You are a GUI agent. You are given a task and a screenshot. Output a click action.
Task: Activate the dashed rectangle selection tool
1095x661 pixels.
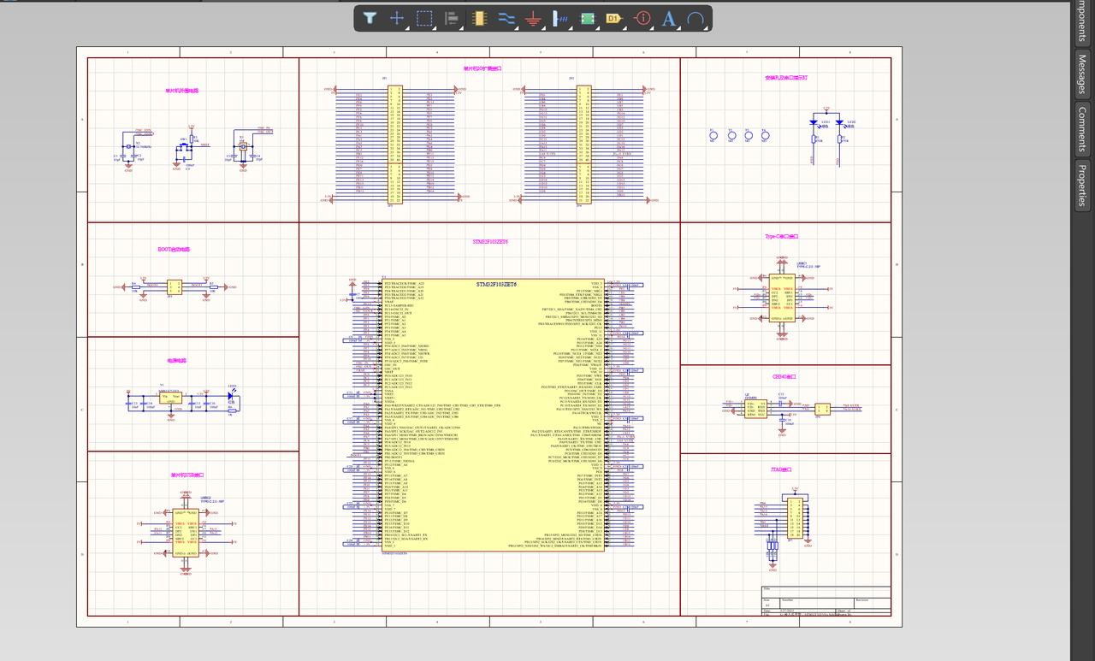pos(424,18)
